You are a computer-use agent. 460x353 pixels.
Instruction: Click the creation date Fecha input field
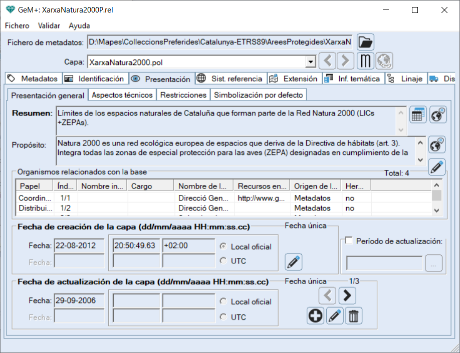79,246
